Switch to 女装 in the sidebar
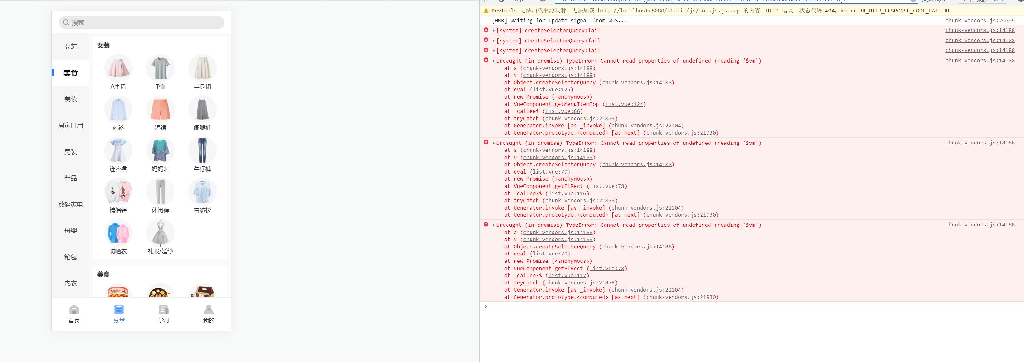The width and height of the screenshot is (1024, 362). click(x=71, y=47)
